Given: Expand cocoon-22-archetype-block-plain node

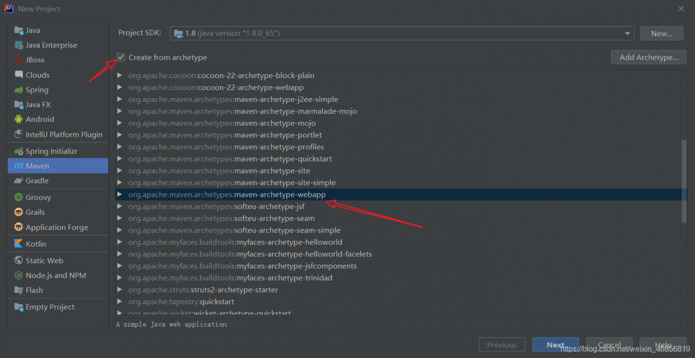Looking at the screenshot, I should (120, 75).
